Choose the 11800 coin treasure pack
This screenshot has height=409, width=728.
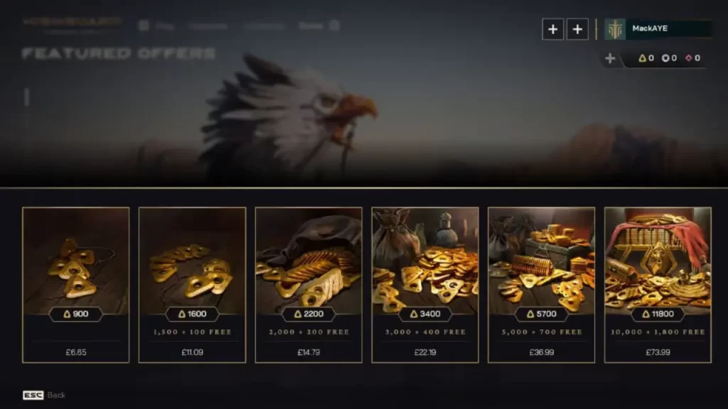coord(658,285)
